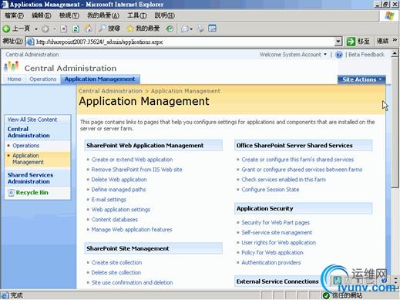Click the Print icon in toolbar
400x300 pixels.
(200, 29)
